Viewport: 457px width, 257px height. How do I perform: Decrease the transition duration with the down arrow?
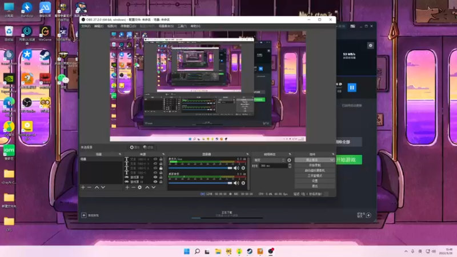click(x=290, y=167)
